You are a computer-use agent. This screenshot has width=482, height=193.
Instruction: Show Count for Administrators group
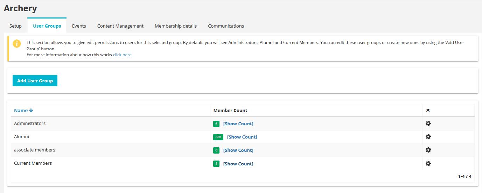pos(238,124)
